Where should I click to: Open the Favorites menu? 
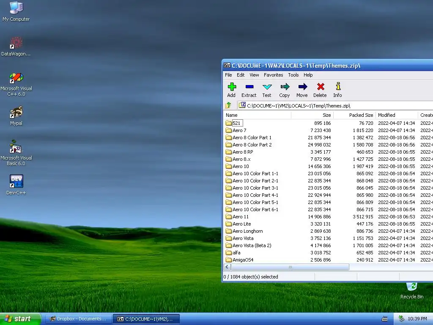pos(274,75)
